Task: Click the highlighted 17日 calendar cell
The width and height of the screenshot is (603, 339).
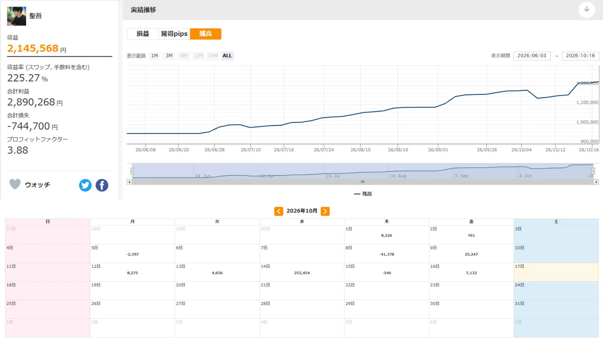Action: click(x=556, y=272)
